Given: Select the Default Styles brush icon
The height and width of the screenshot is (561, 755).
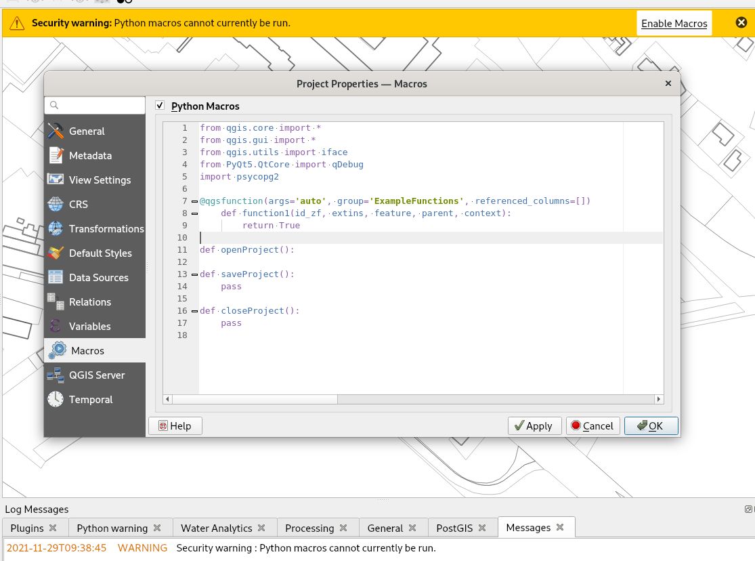Looking at the screenshot, I should (x=56, y=253).
